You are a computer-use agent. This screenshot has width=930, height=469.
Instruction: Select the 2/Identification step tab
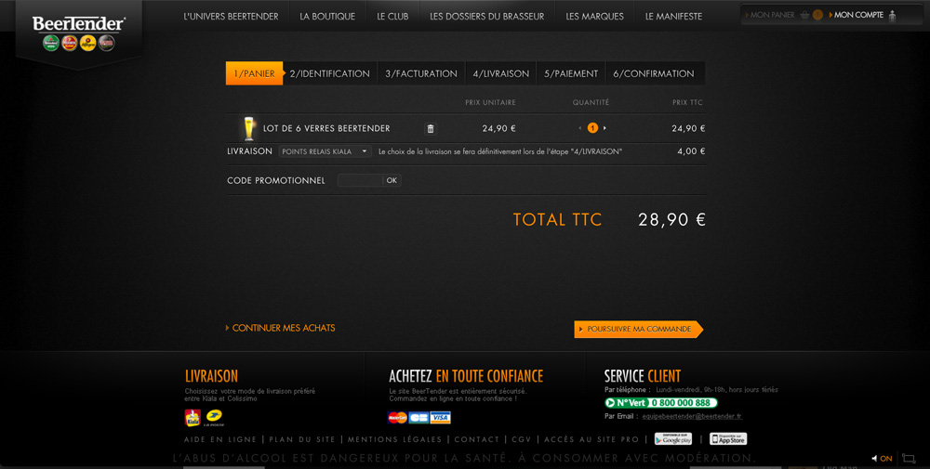click(330, 73)
